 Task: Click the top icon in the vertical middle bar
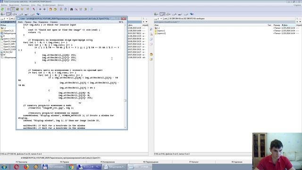point(151,29)
